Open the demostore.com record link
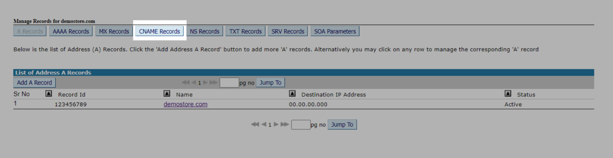This screenshot has width=613, height=158. [x=185, y=104]
